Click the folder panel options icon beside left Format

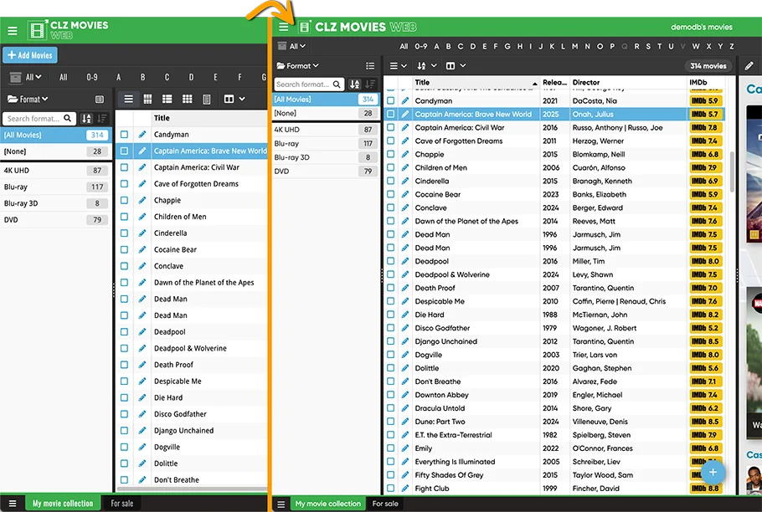point(99,100)
